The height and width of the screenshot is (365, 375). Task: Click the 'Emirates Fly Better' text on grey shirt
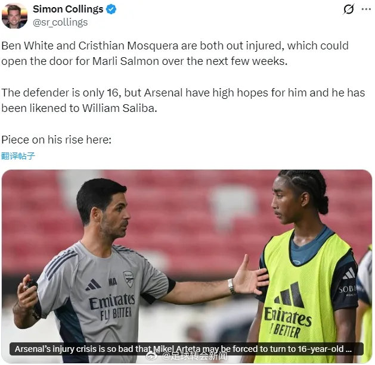coord(112,307)
